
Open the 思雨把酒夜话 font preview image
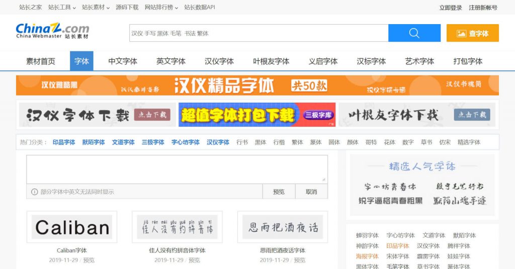click(x=282, y=227)
